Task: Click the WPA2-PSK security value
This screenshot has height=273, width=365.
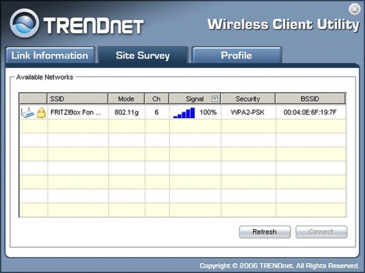Action: [x=248, y=112]
